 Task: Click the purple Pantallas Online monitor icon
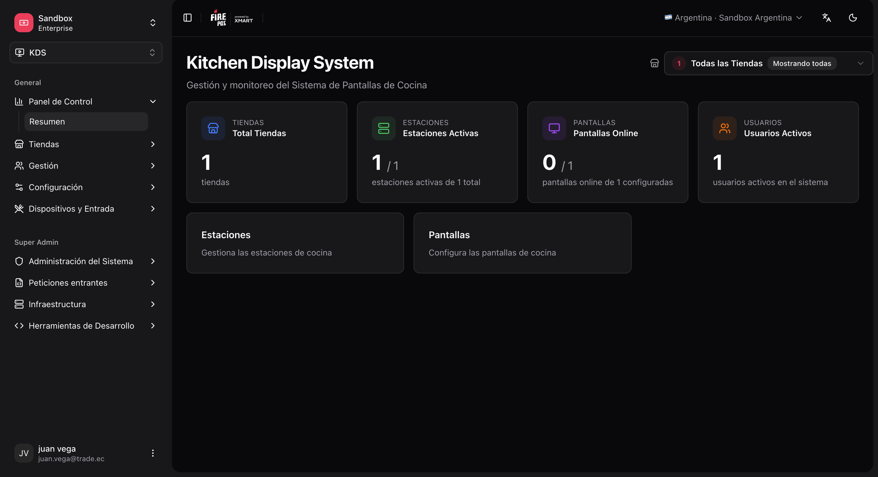point(554,128)
